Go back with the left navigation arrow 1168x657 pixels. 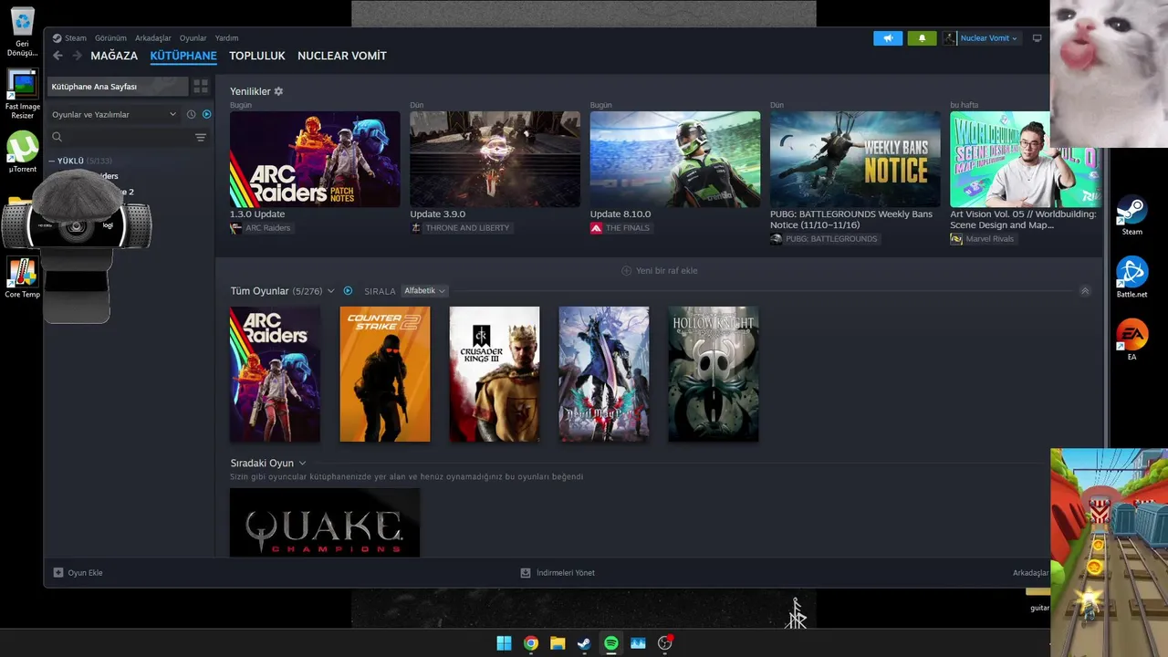pos(57,56)
